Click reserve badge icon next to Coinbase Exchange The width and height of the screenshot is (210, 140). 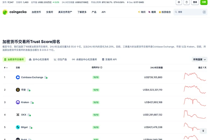point(46,77)
